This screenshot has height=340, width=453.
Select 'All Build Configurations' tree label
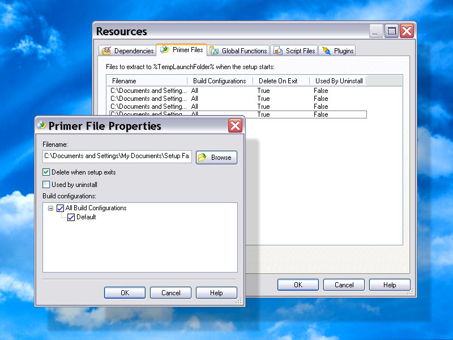point(96,208)
